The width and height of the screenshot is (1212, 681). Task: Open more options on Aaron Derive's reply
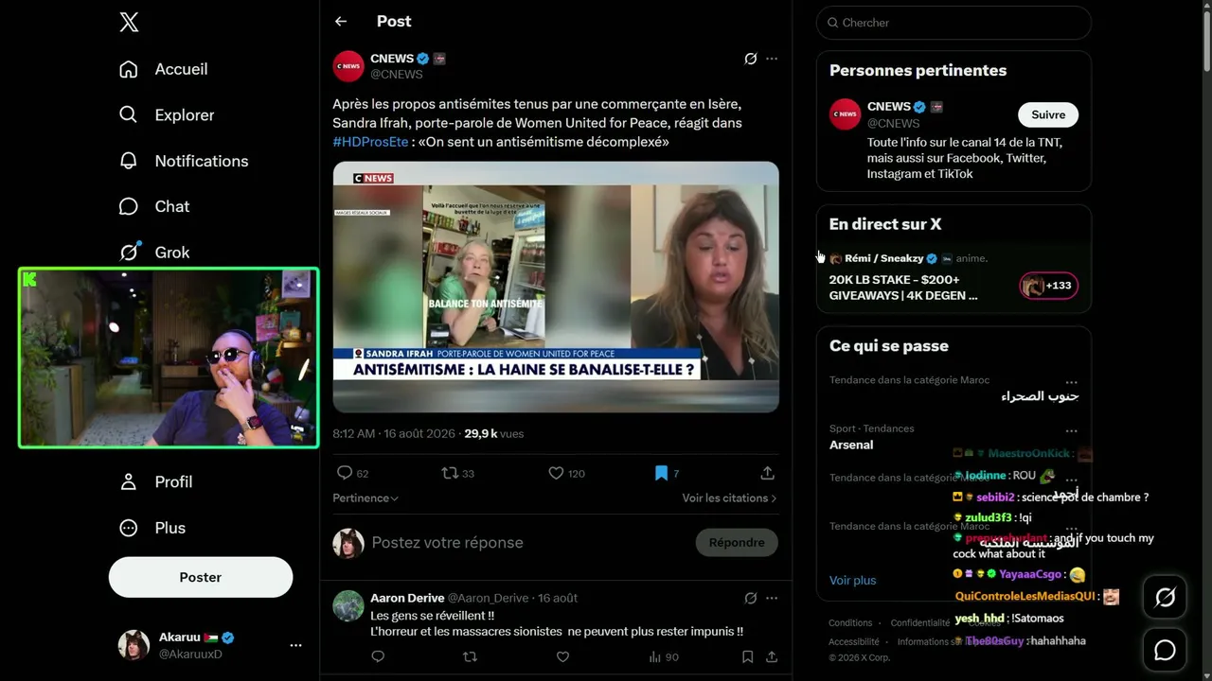tap(772, 598)
